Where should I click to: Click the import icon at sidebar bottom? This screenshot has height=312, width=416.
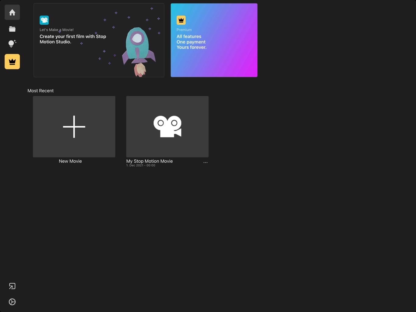point(12,286)
